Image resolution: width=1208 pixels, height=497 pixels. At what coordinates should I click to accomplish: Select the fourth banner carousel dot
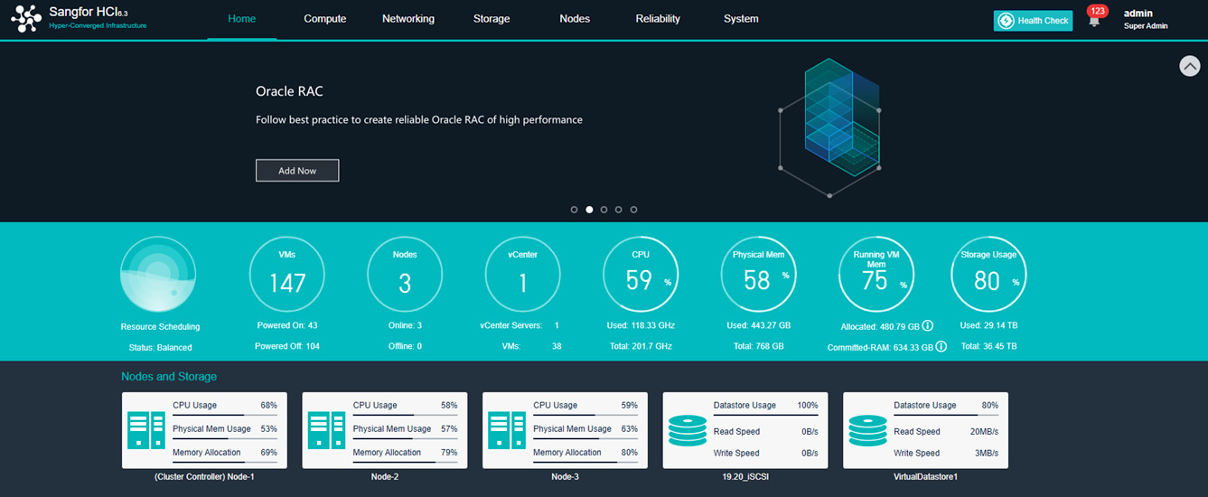point(619,210)
